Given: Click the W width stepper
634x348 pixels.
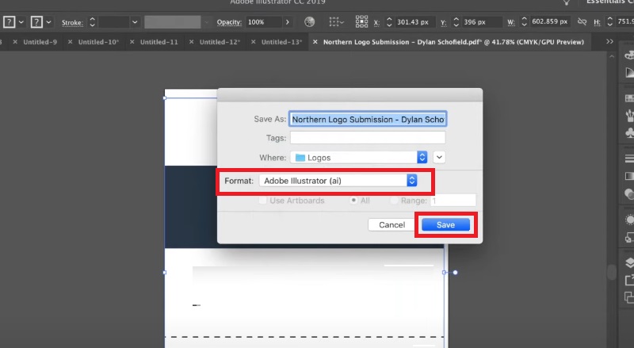Looking at the screenshot, I should click(524, 22).
